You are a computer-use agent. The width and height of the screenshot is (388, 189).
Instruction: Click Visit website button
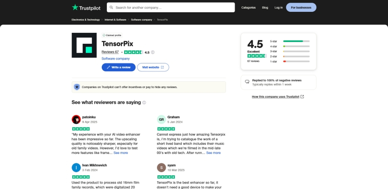[x=153, y=67]
